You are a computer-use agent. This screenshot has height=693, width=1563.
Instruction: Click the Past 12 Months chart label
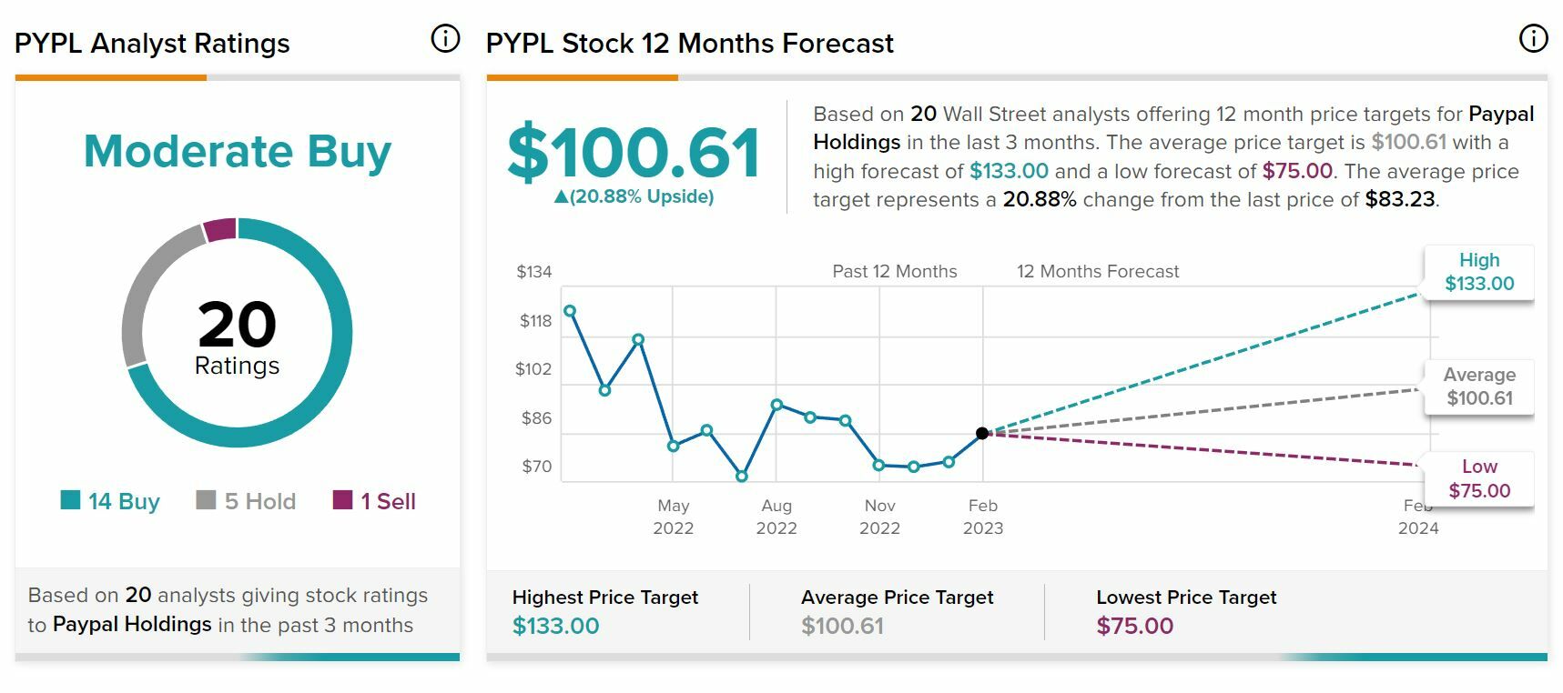[x=894, y=271]
